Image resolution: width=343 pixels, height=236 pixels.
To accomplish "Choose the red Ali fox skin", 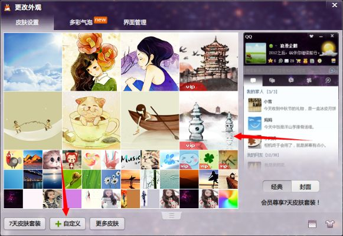I will pos(72,160).
